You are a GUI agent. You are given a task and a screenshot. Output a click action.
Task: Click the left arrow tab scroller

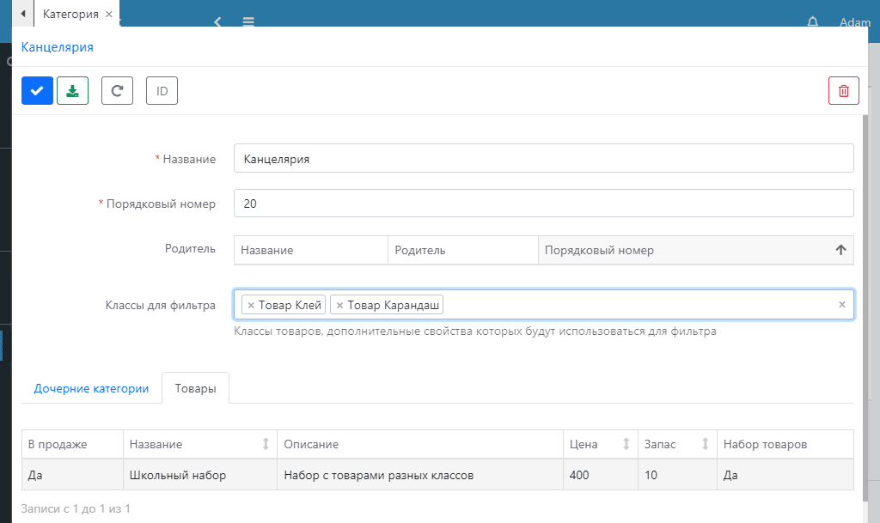(23, 14)
